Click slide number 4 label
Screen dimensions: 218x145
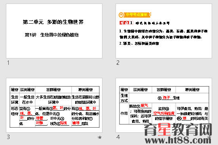[x=118, y=137]
